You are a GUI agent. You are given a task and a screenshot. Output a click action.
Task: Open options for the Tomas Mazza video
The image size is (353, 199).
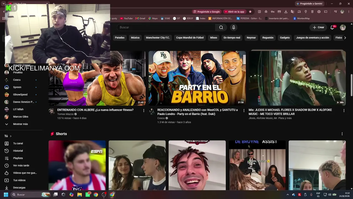tap(144, 111)
